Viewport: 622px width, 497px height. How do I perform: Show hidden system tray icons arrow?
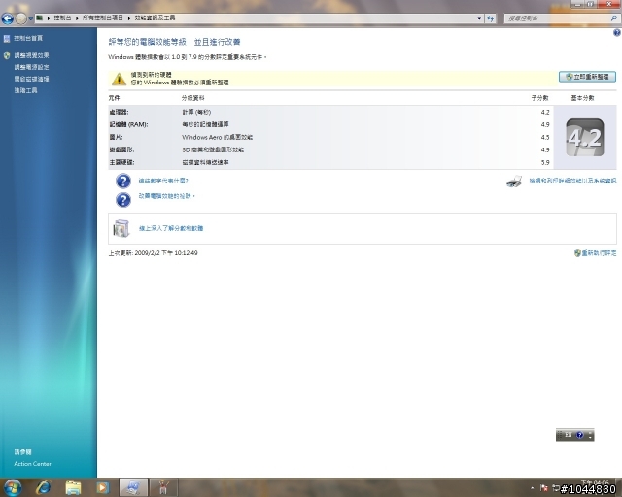[x=532, y=488]
